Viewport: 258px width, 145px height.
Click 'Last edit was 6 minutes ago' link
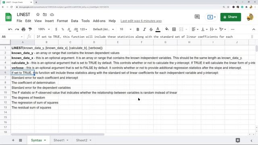pyautogui.click(x=141, y=21)
